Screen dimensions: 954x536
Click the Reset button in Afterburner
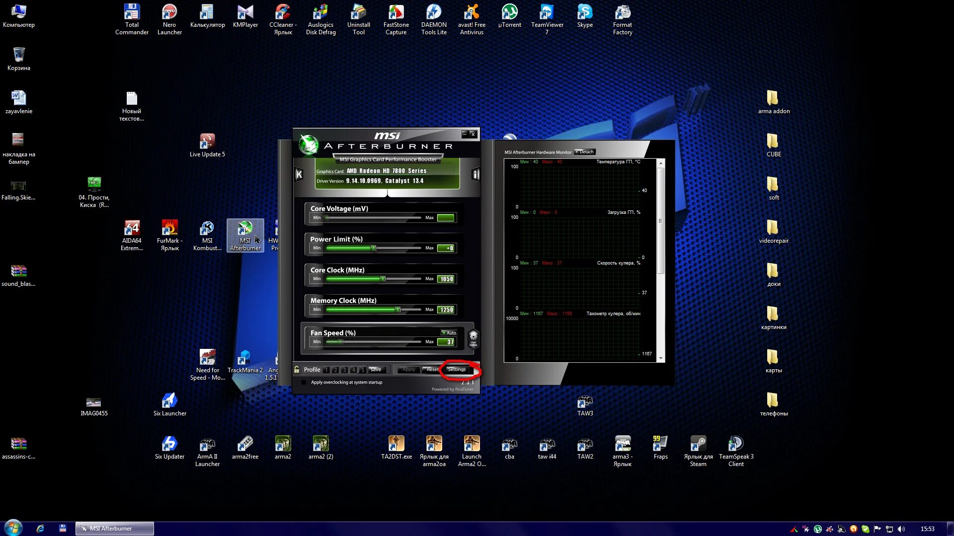(x=431, y=369)
